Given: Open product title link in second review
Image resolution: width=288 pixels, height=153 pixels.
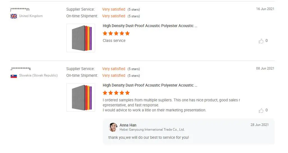Looking at the screenshot, I should click(150, 85).
